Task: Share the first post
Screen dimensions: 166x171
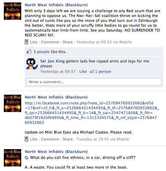Action: (x=68, y=42)
